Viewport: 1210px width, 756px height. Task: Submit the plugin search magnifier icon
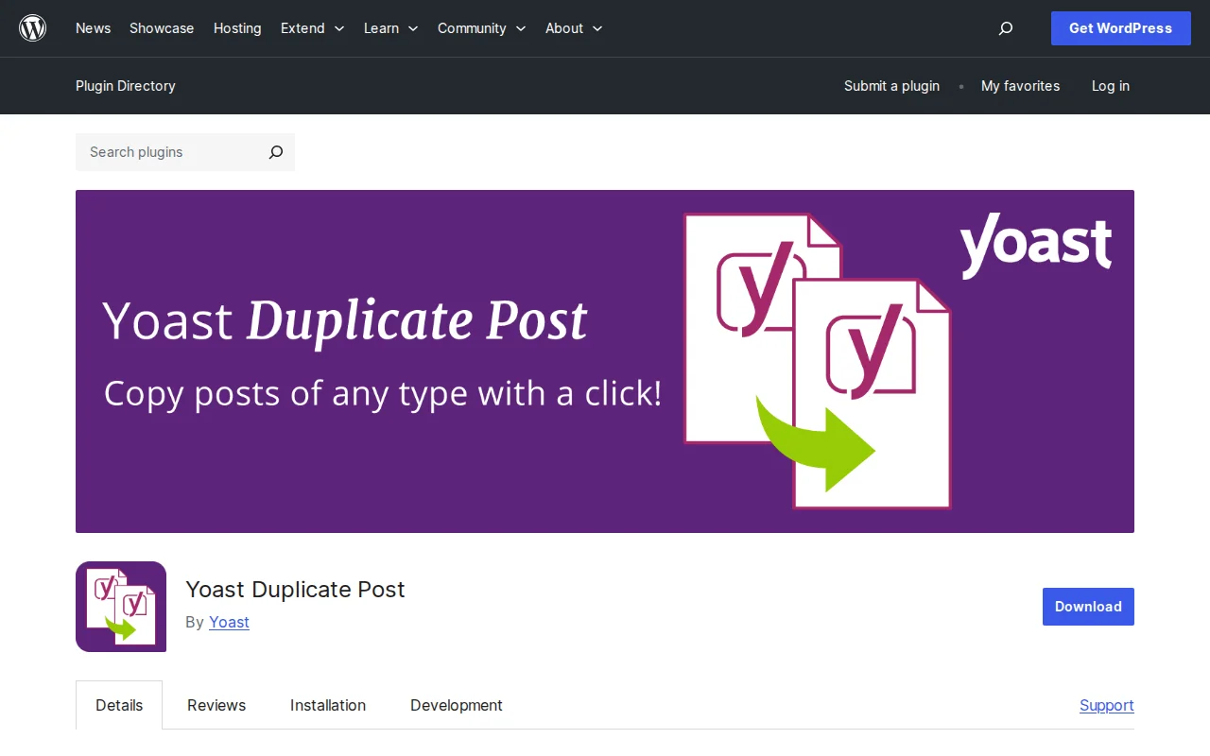click(x=275, y=152)
